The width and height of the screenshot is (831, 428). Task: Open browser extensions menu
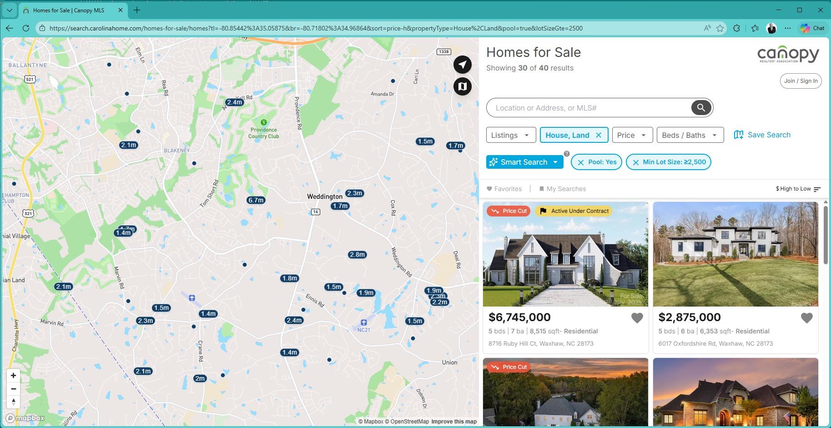point(737,28)
